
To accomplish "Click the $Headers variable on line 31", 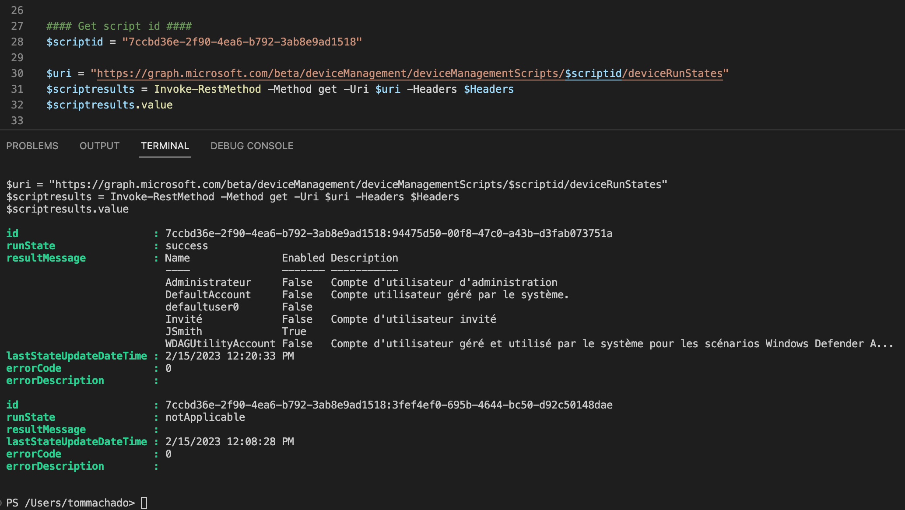I will [x=488, y=89].
